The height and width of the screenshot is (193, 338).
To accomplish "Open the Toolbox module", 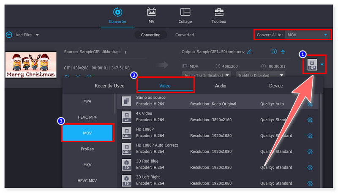I will [x=218, y=16].
